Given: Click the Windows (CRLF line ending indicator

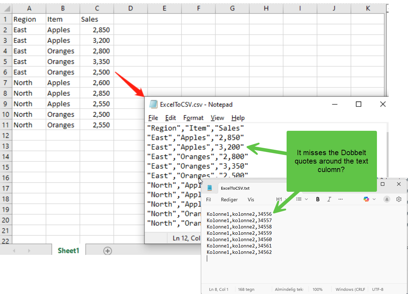Looking at the screenshot, I should coord(350,289).
